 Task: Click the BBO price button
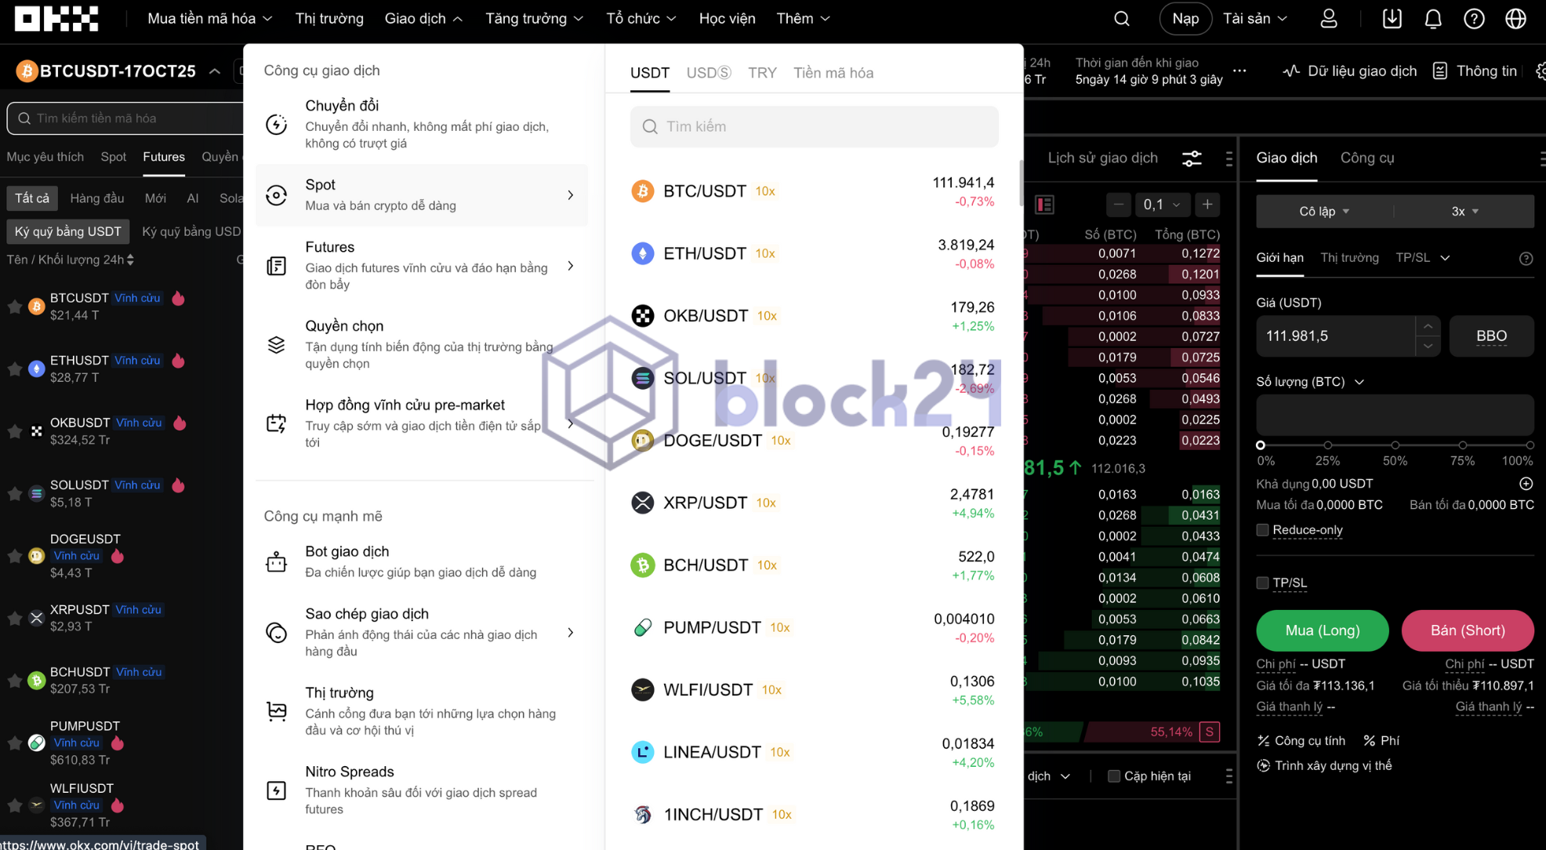click(x=1490, y=336)
